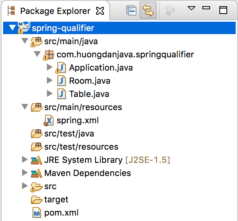Expand Table.java node
This screenshot has width=238, height=221.
pos(50,93)
